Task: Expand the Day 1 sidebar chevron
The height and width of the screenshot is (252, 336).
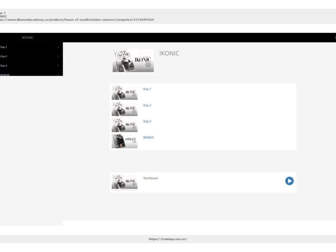Action: point(58,47)
